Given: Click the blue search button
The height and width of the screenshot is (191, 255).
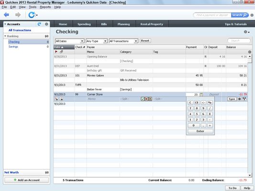Looking at the screenshot, I should click(x=240, y=15).
